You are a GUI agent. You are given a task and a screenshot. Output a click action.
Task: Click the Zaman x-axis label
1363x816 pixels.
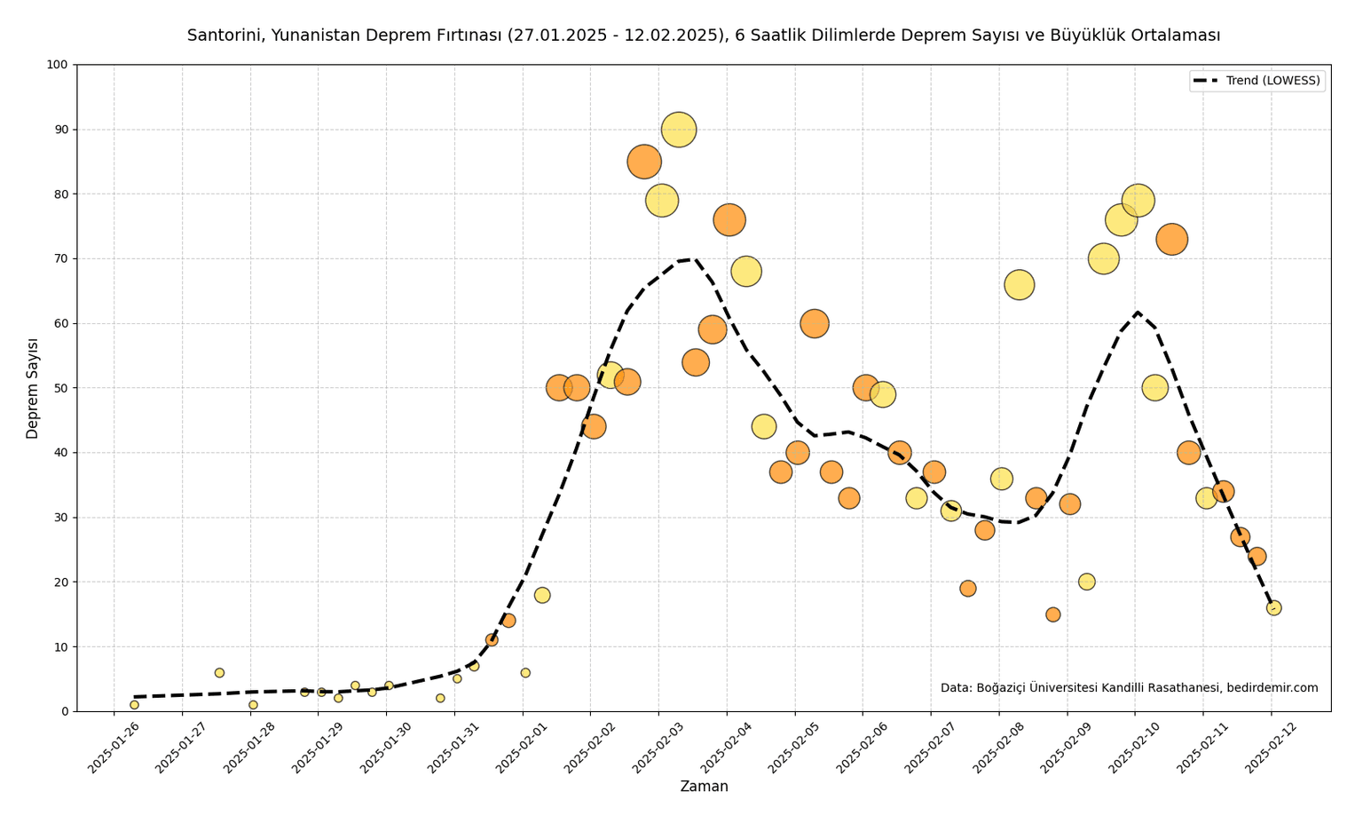(x=704, y=787)
